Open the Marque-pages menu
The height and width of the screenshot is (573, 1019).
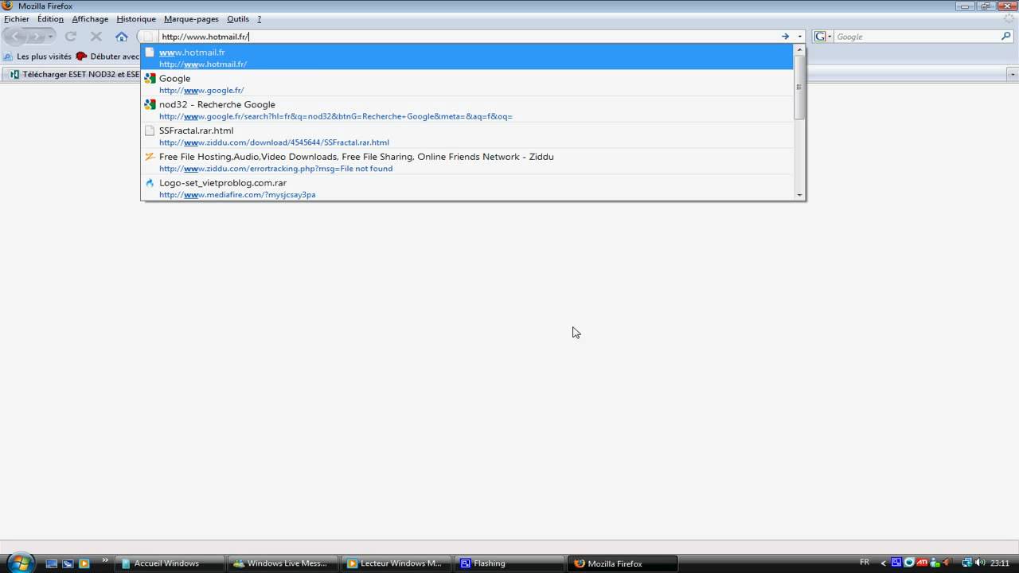pyautogui.click(x=191, y=19)
